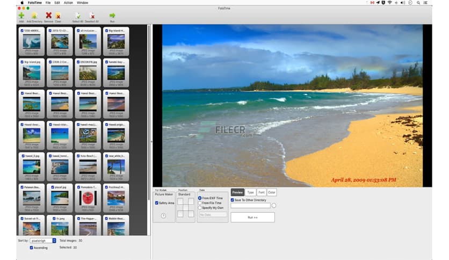The image size is (449, 260).
Task: Click the 'Selected: 30' text
Action: [x=68, y=248]
